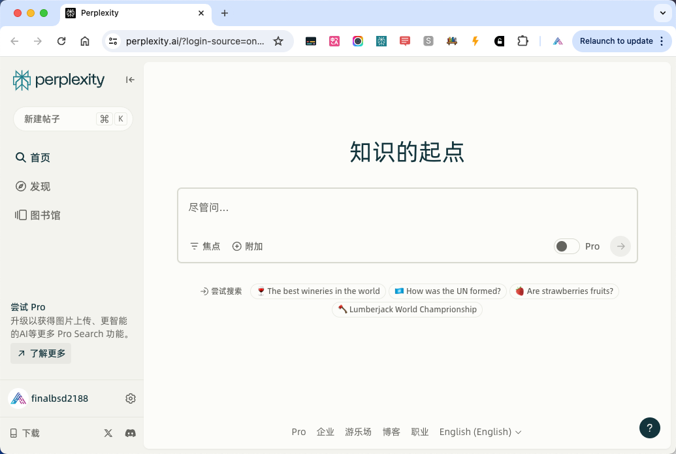Viewport: 676px width, 454px height.
Task: Click the Perplexity logo in sidebar
Action: click(58, 80)
